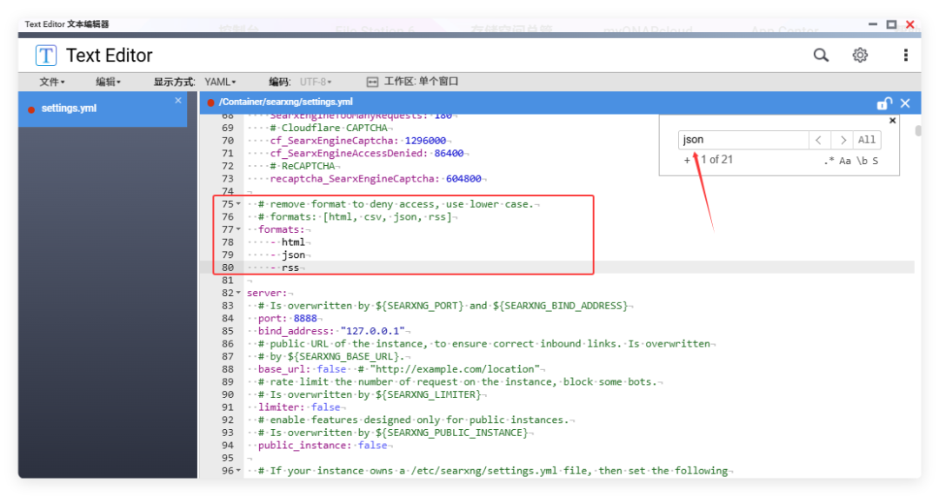Click the json search input field
The height and width of the screenshot is (496, 939).
[x=742, y=140]
